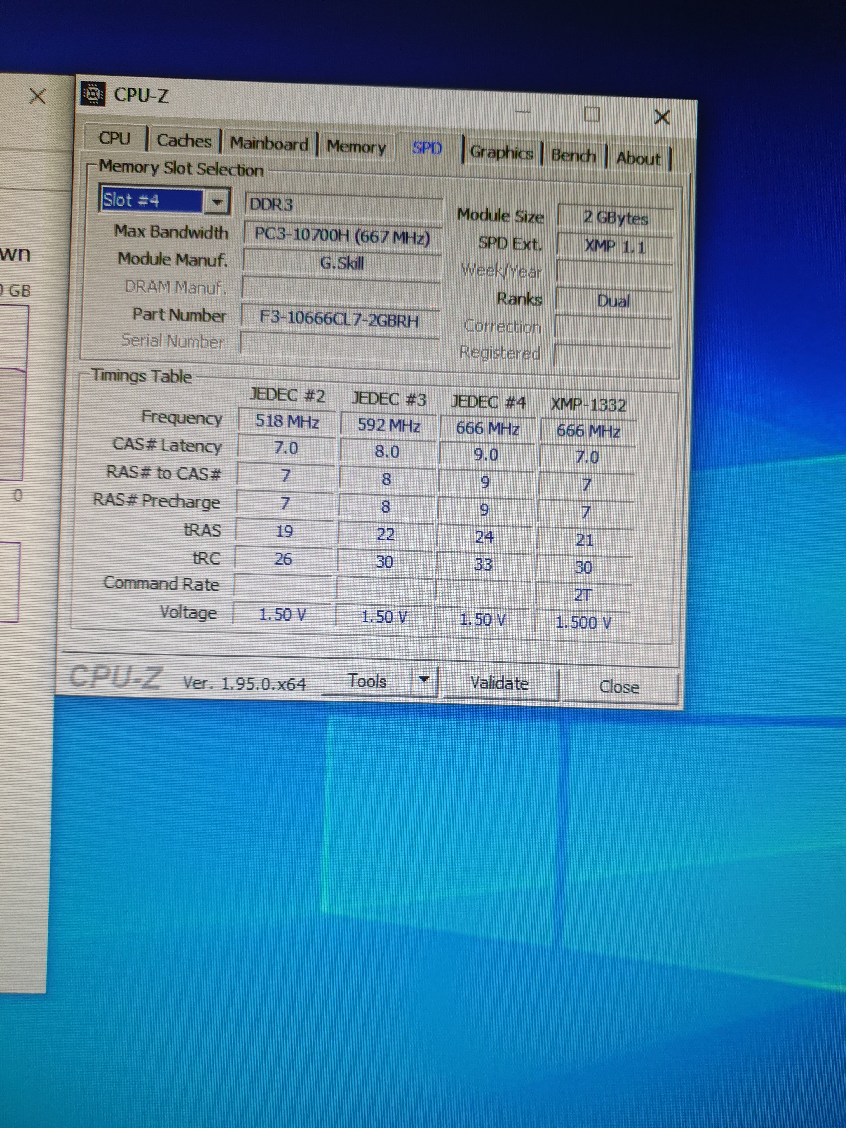The width and height of the screenshot is (846, 1128).
Task: Click the Part Number field F3-10666CL7-2GBRH
Action: click(340, 319)
